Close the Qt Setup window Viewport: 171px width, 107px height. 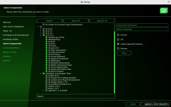click(169, 2)
